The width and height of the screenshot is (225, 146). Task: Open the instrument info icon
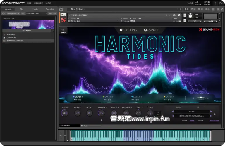179,15
